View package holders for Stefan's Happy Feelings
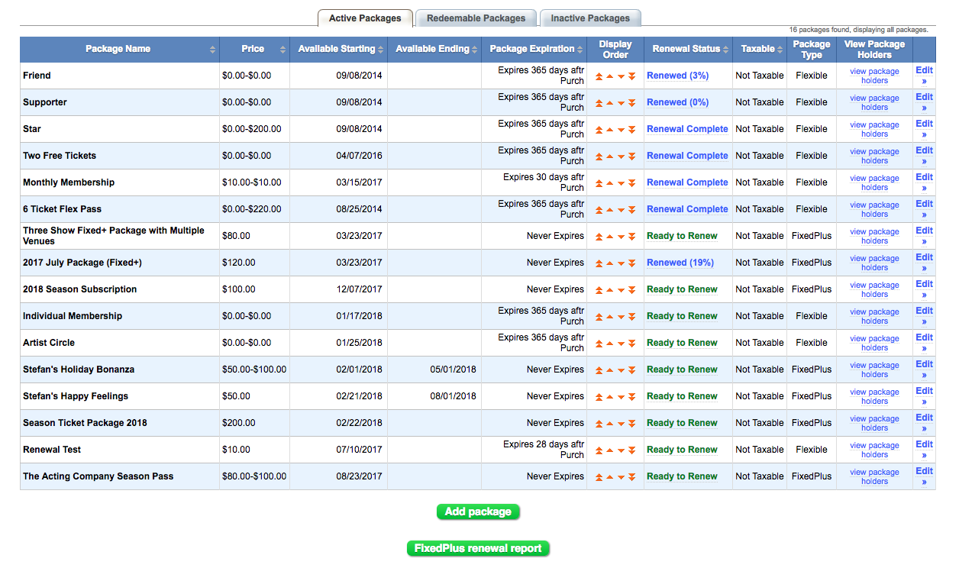 [873, 396]
